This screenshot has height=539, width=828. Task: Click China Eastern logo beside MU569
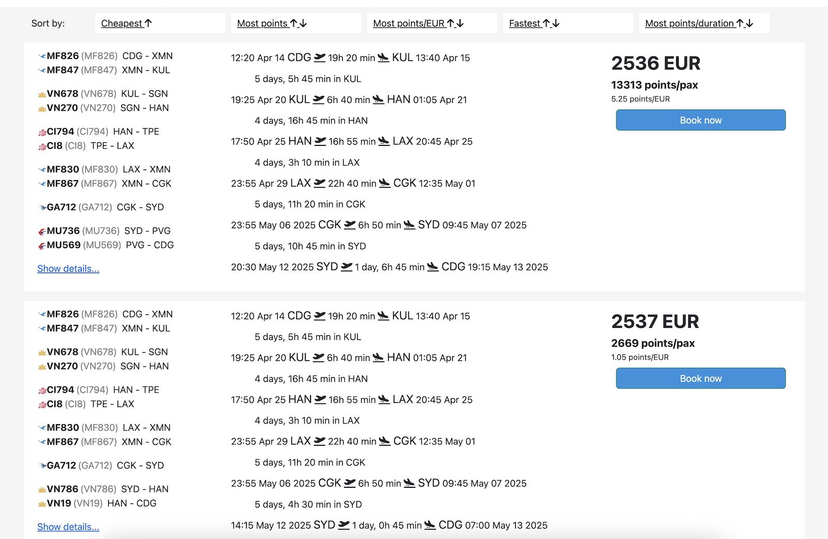click(x=42, y=246)
